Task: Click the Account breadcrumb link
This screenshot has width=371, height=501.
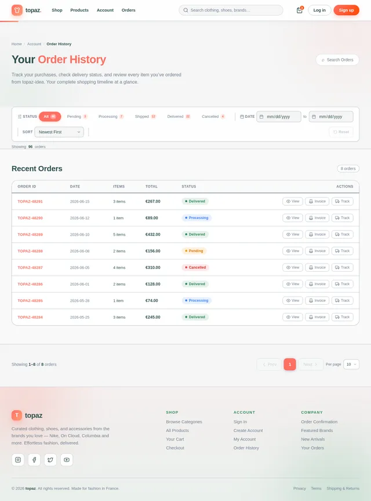Action: tap(34, 44)
